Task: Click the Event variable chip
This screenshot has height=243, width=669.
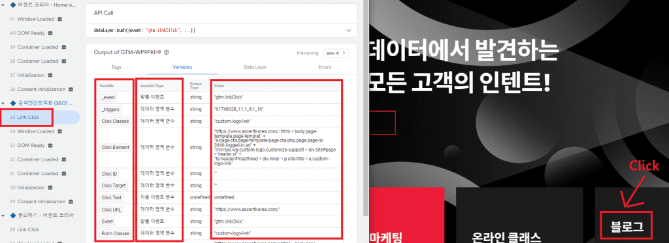Action: click(107, 221)
